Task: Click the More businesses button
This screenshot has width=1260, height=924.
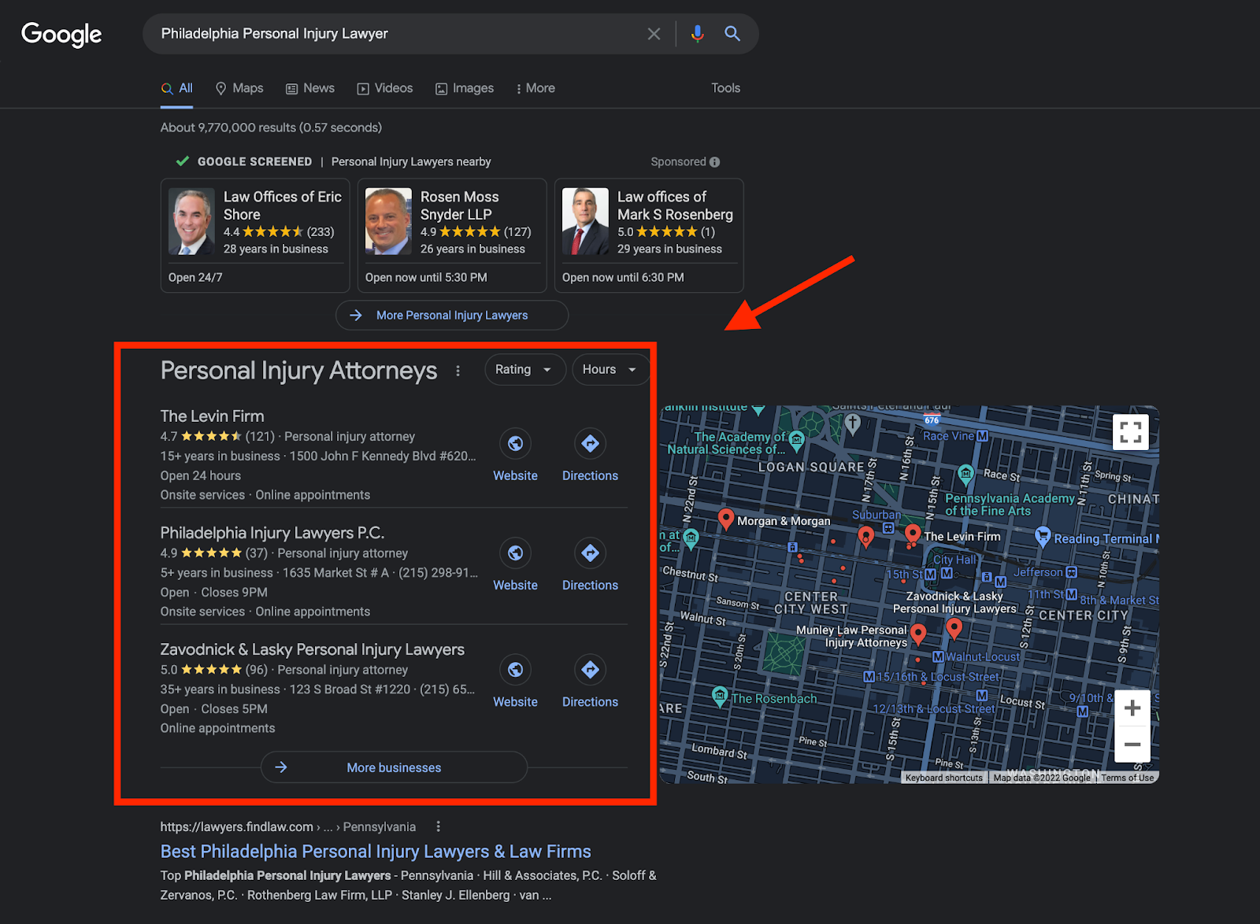Action: pyautogui.click(x=394, y=767)
